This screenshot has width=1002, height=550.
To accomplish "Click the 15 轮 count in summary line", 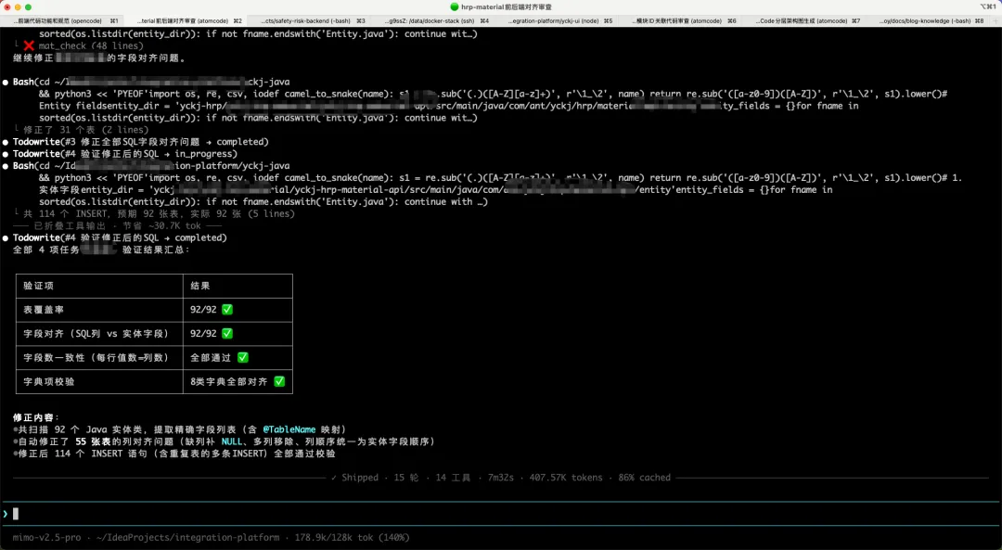I will point(406,478).
